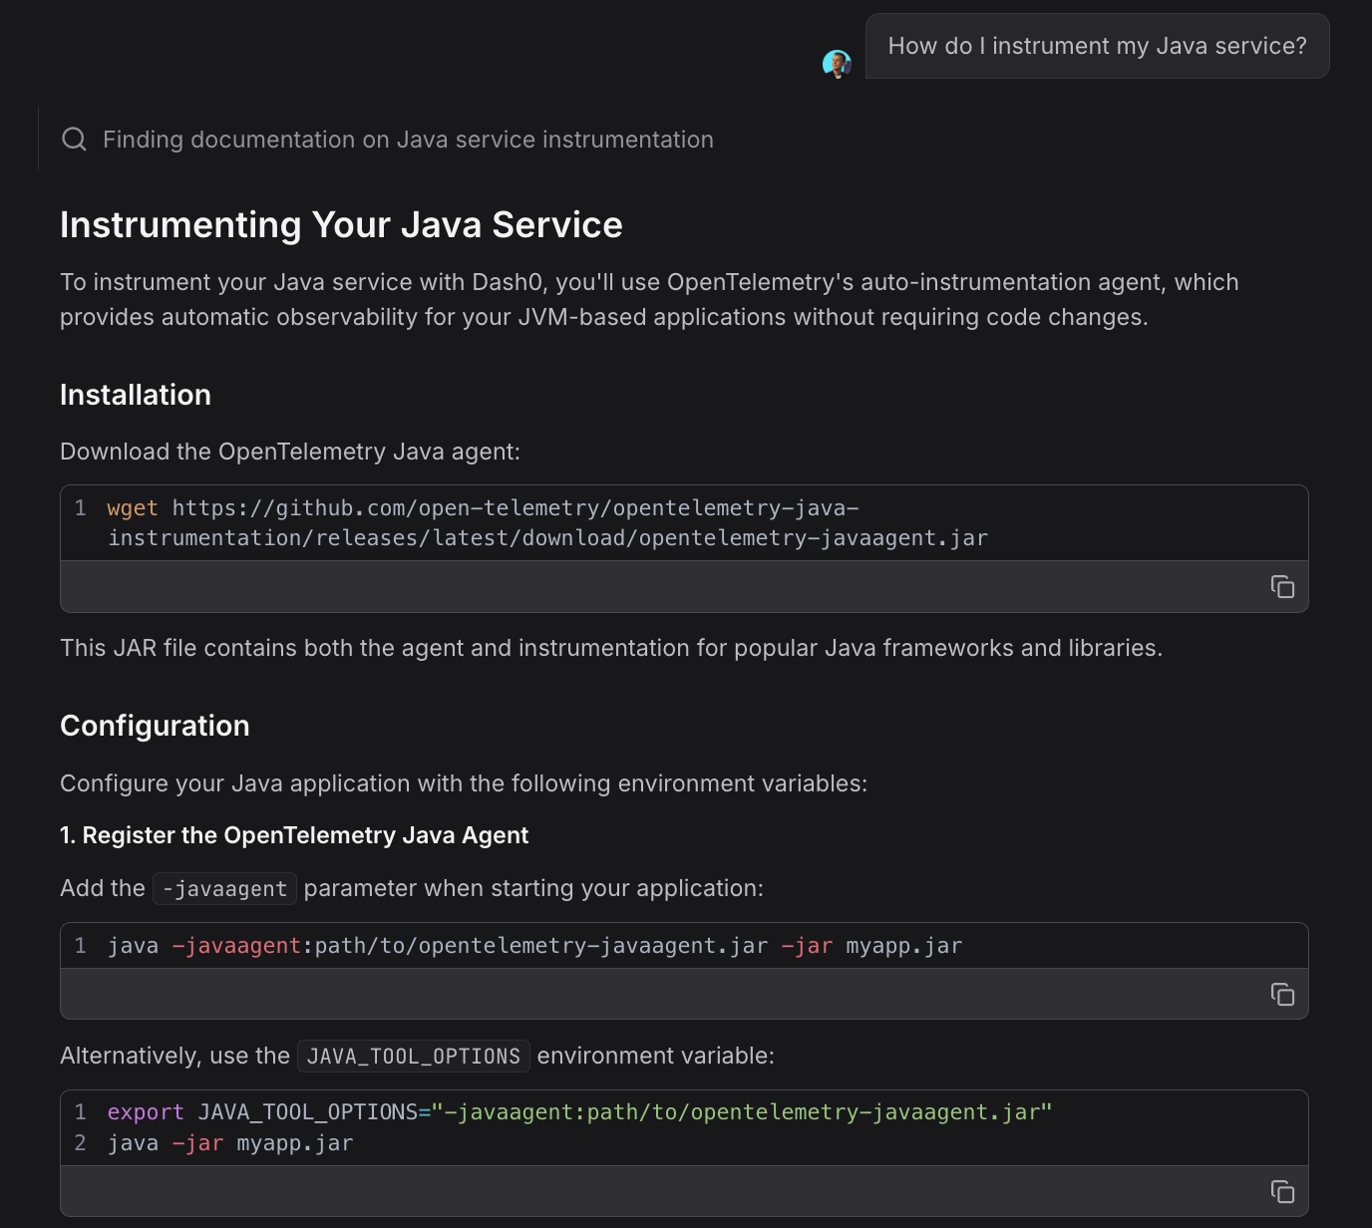The height and width of the screenshot is (1228, 1372).
Task: Click the intro paragraph mentioning Dash0
Action: (x=649, y=300)
